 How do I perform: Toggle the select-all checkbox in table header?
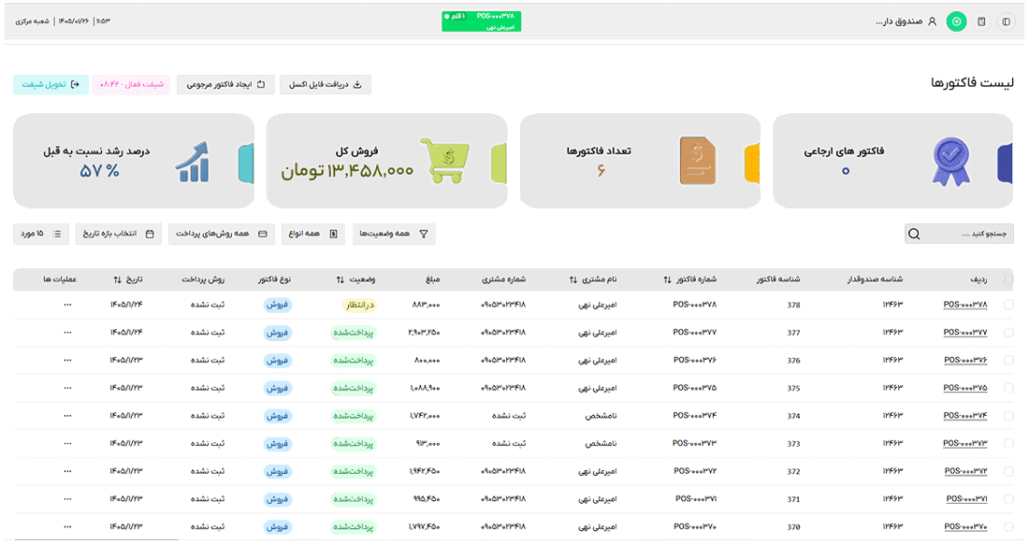pyautogui.click(x=1008, y=279)
